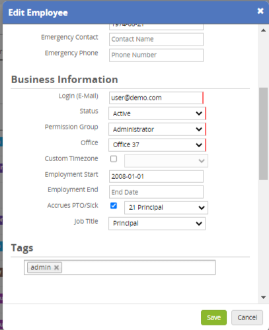Focus the Emergency Phone number field
The image size is (269, 330).
click(156, 55)
